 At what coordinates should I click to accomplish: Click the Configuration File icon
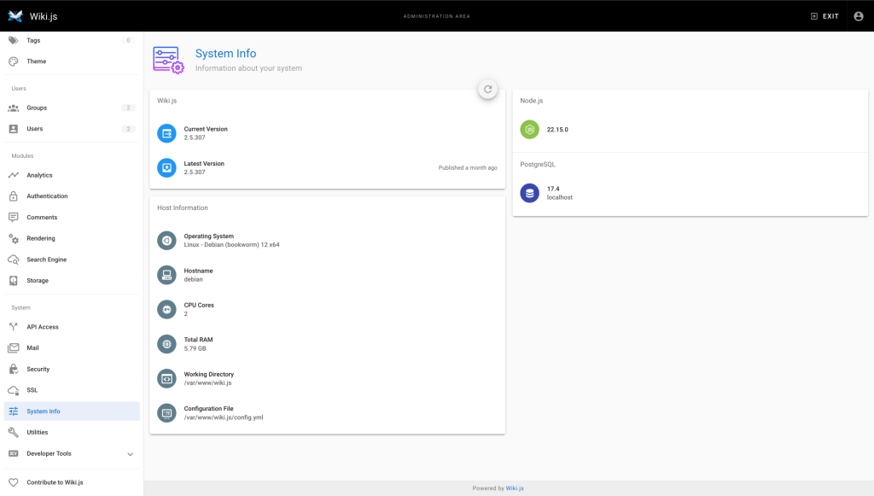point(166,413)
